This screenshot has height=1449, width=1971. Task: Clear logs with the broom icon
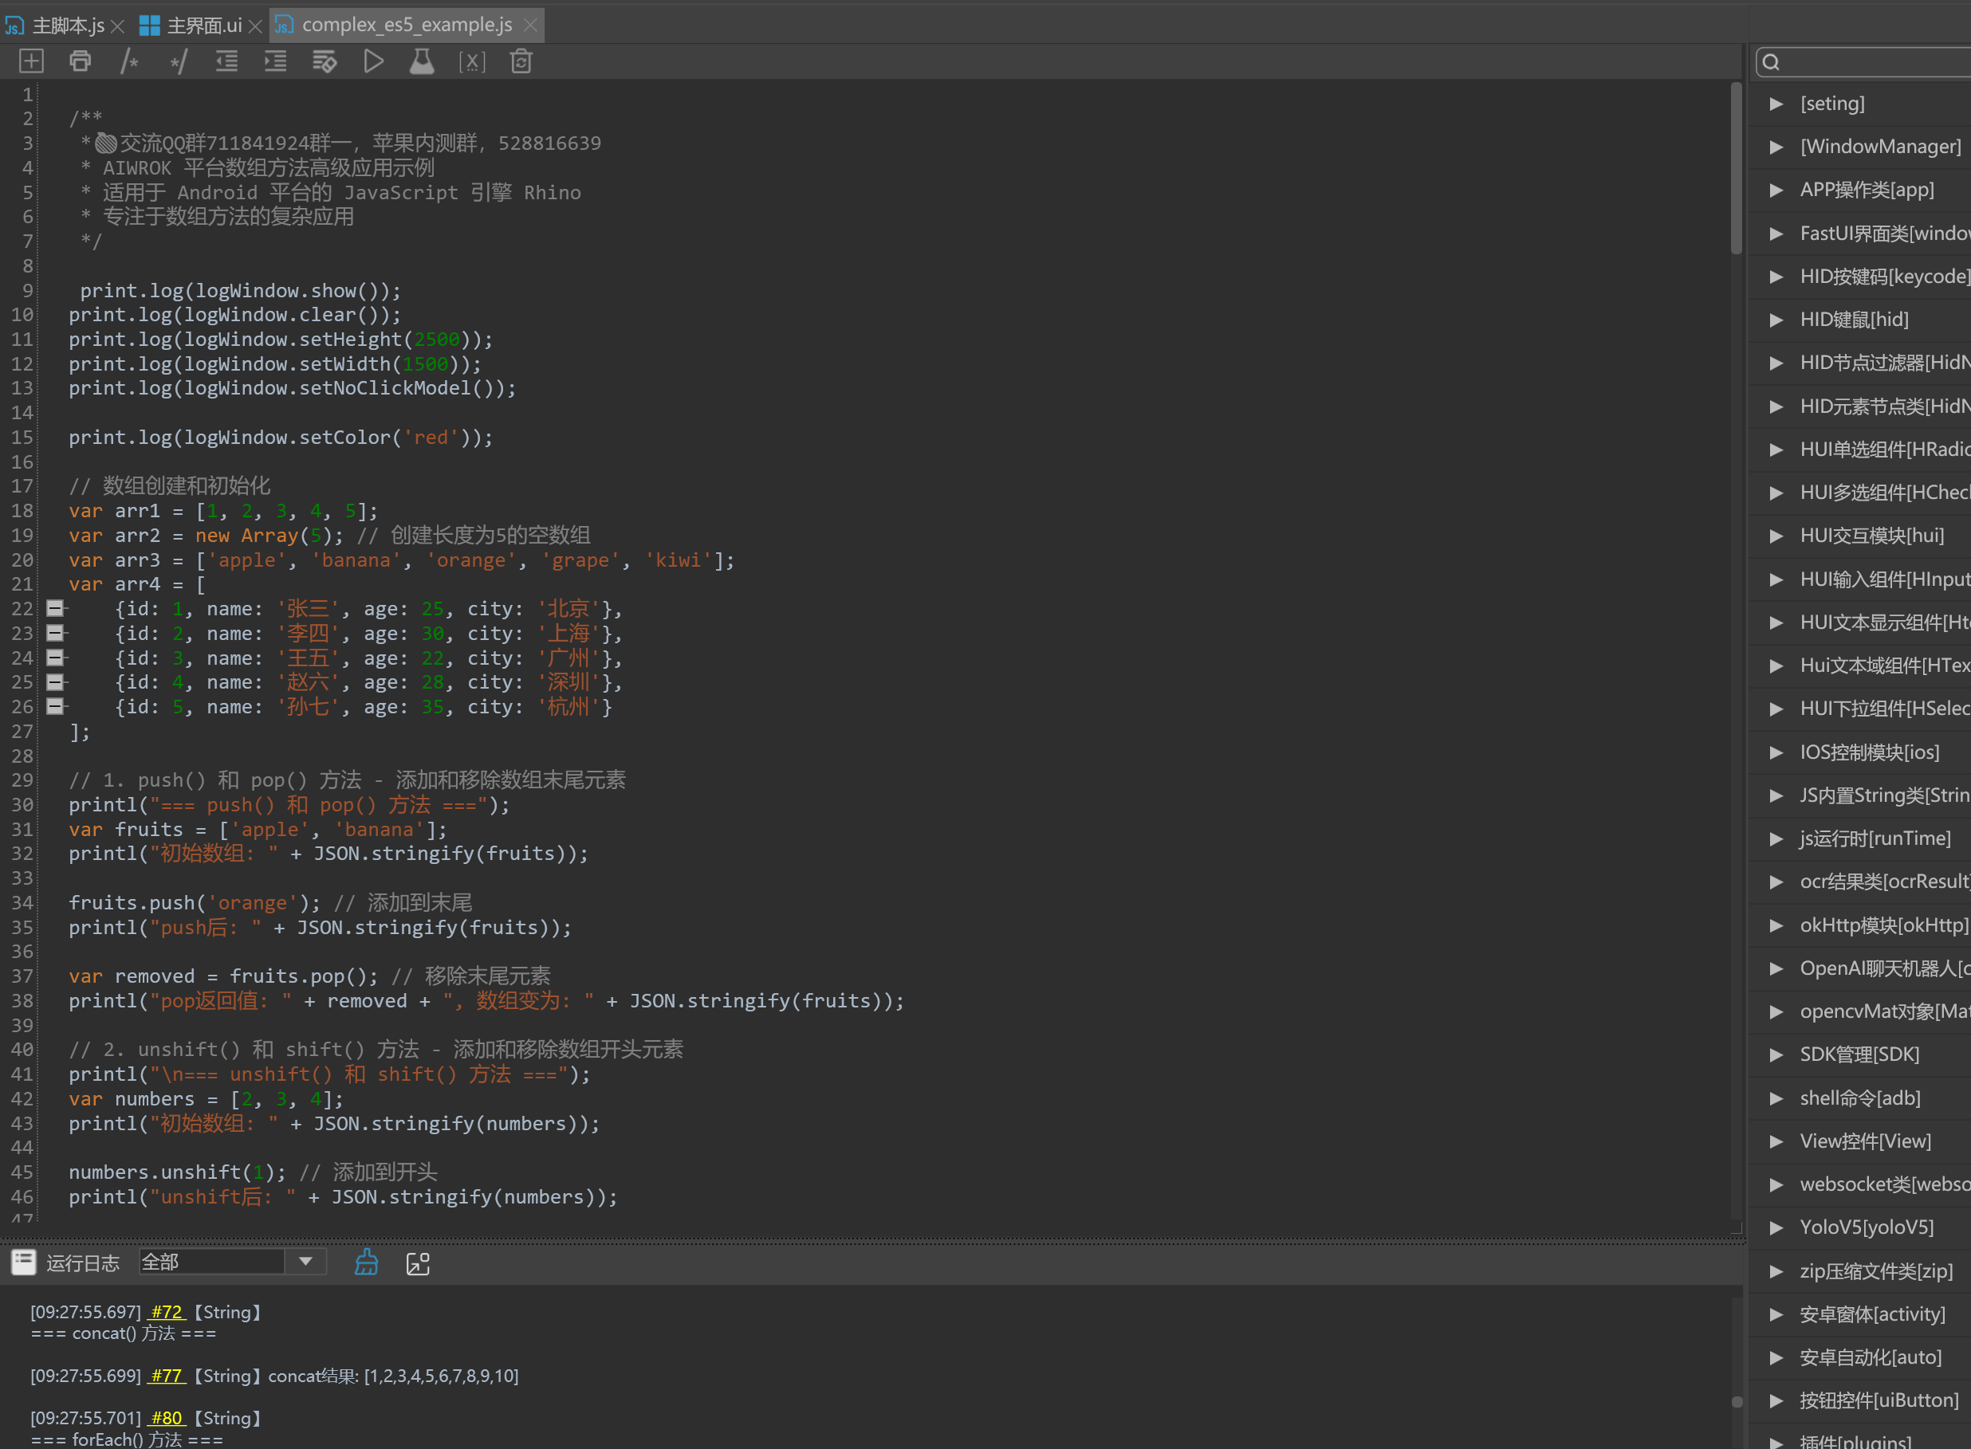(x=366, y=1262)
